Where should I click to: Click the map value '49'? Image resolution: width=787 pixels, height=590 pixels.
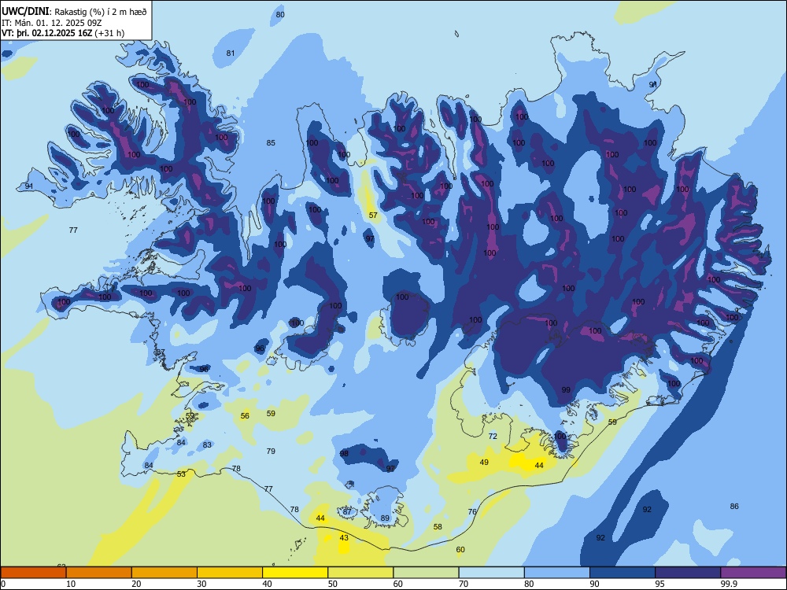[x=484, y=462]
